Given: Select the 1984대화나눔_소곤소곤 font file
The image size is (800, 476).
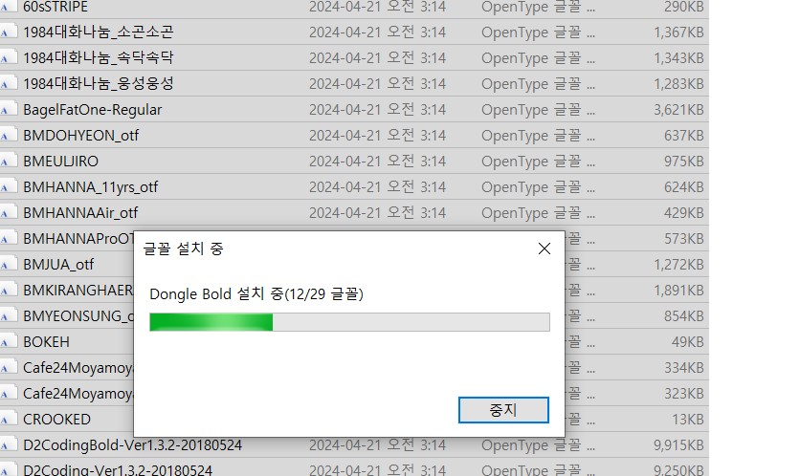Looking at the screenshot, I should coord(98,32).
